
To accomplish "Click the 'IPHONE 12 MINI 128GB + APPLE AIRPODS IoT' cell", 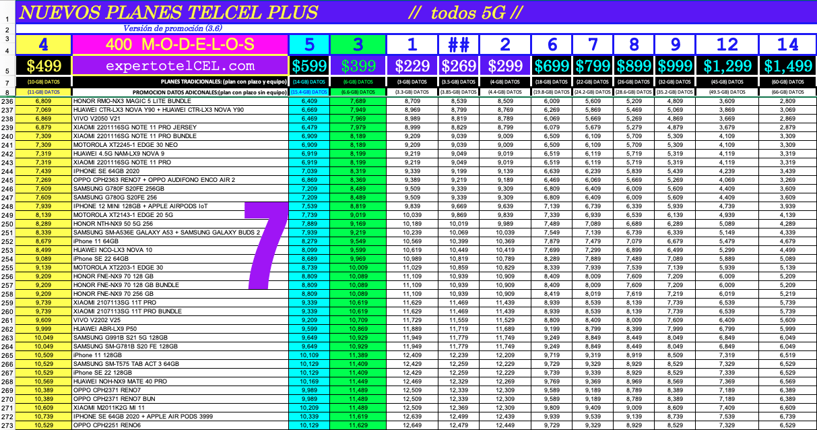I will coord(180,206).
